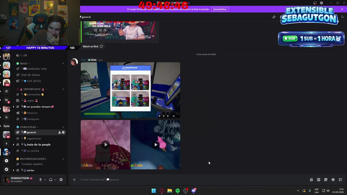Open the reglas channel

coord(40,100)
